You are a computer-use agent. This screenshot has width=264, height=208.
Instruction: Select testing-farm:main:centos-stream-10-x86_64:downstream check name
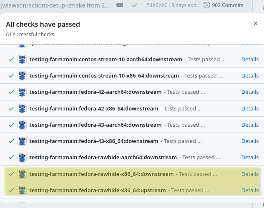(104, 76)
